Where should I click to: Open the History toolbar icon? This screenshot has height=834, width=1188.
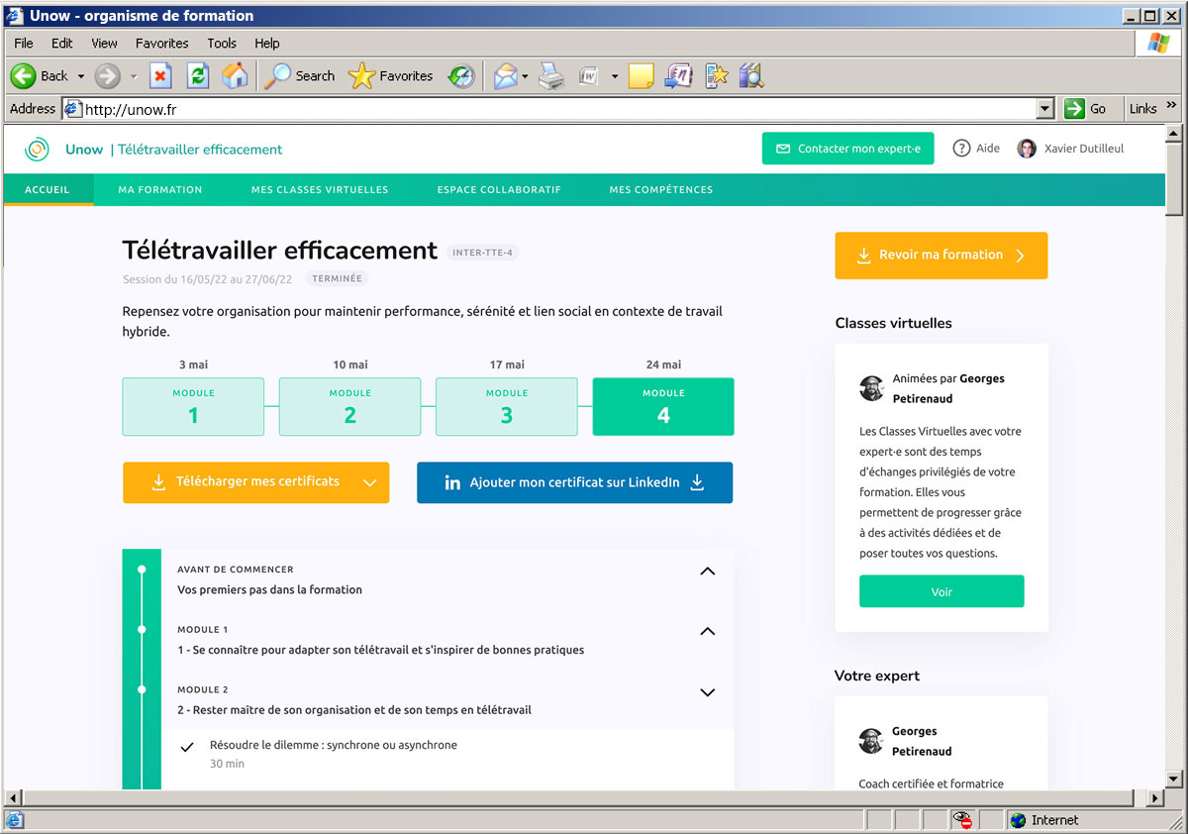point(461,76)
